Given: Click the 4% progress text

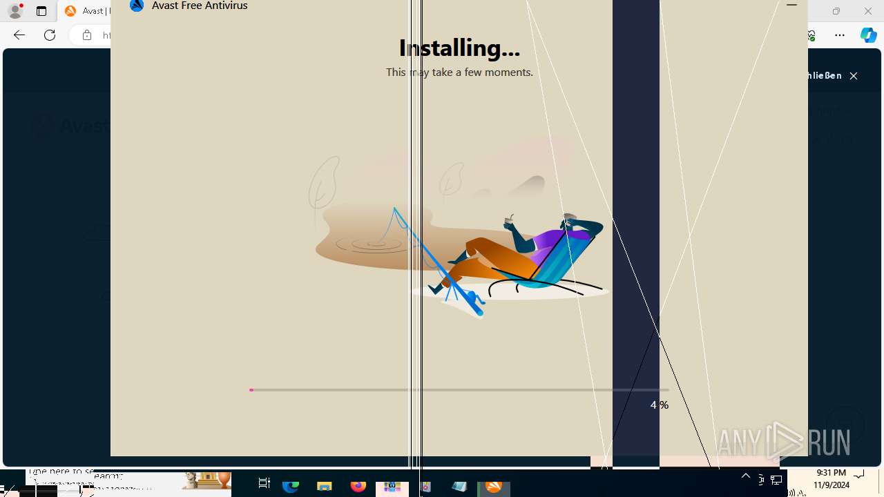Looking at the screenshot, I should (660, 405).
